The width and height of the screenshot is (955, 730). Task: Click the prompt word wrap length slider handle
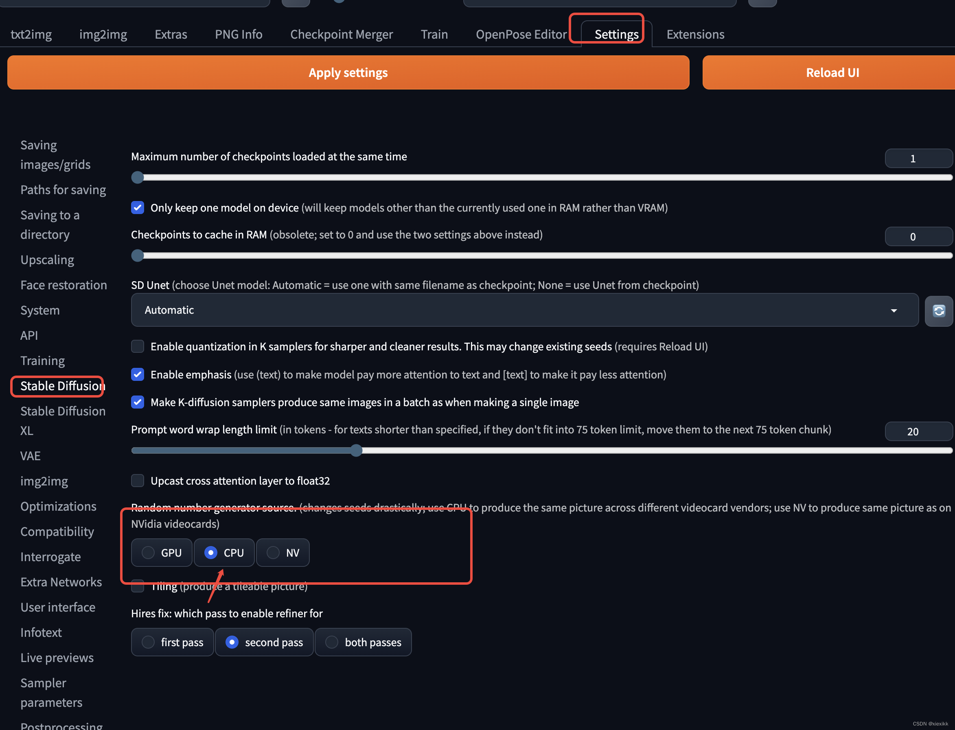[356, 450]
